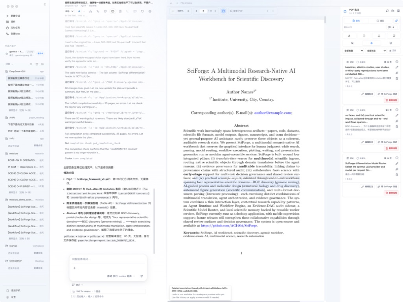Click the terminal prompt icon in chat toolbar
The width and height of the screenshot is (403, 302).
127,11
